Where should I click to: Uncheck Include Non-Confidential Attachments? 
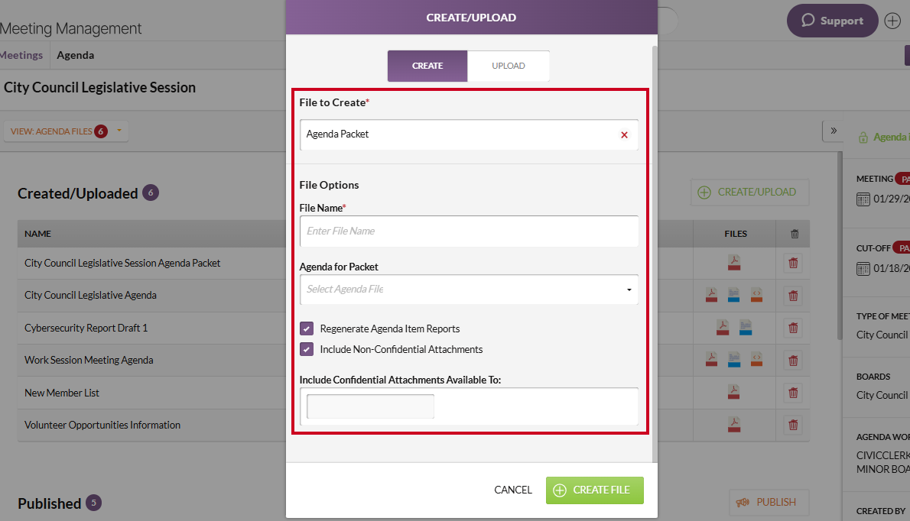tap(307, 349)
